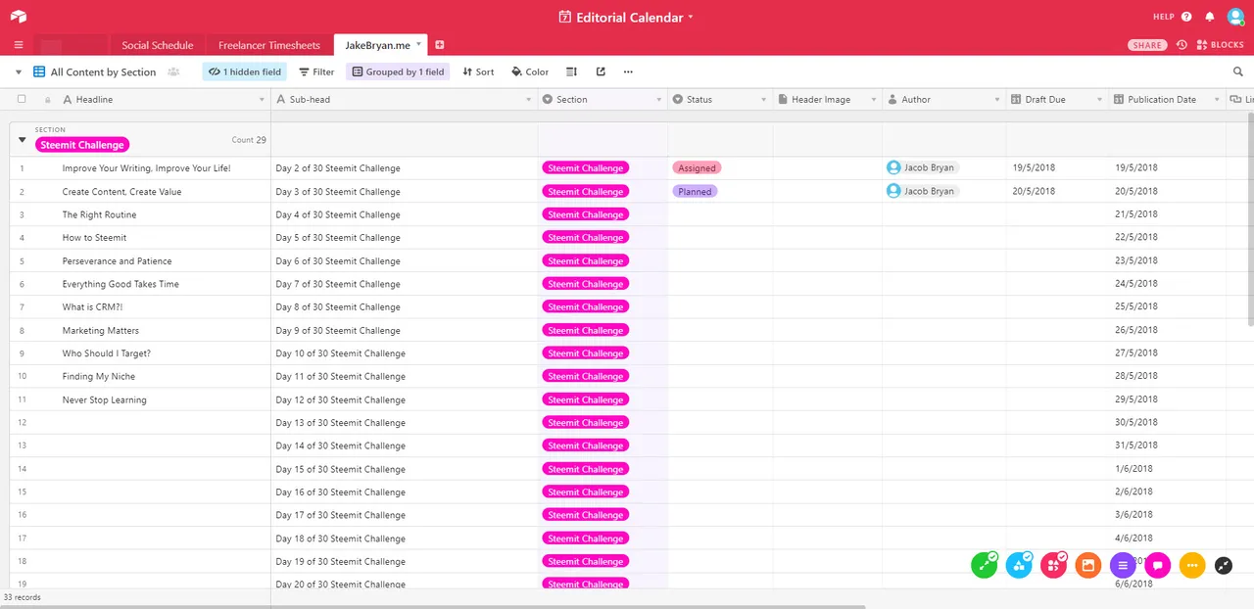
Task: Open the Filter options
Action: coord(316,71)
